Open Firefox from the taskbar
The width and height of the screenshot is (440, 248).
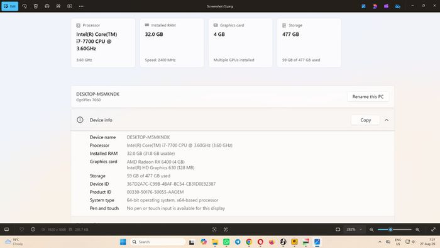272,242
